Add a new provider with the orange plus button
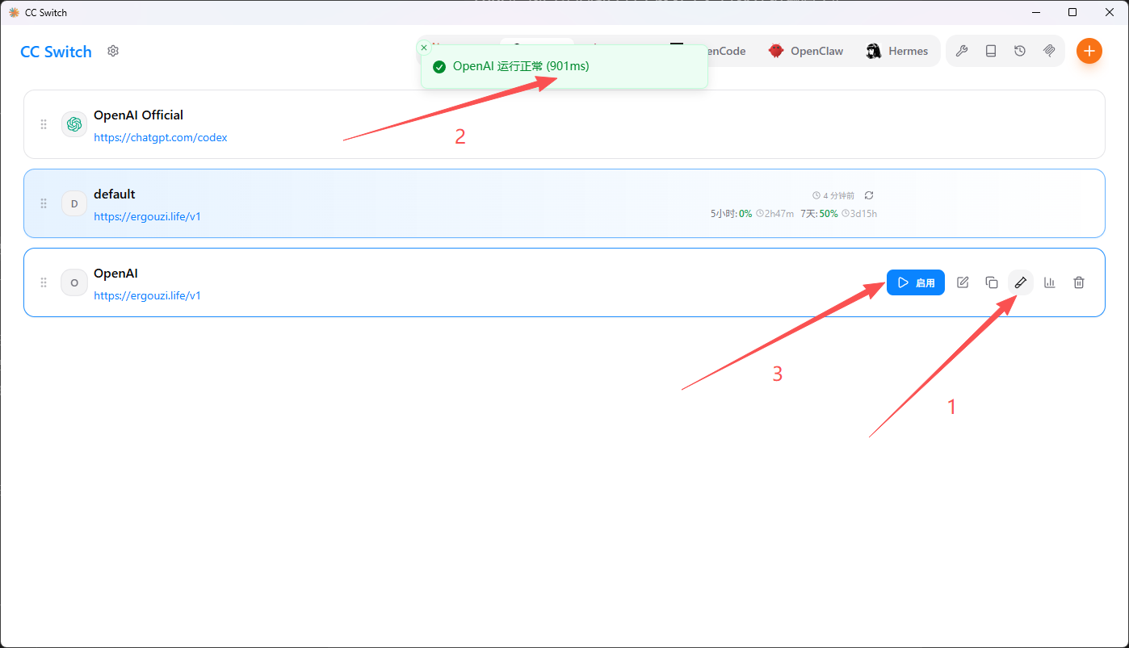Image resolution: width=1129 pixels, height=648 pixels. [1089, 51]
